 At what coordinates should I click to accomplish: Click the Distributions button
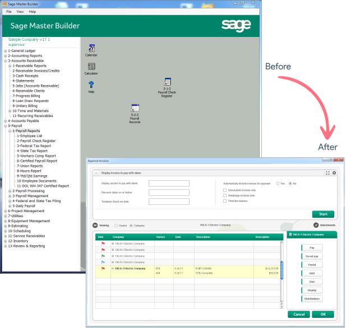[x=312, y=299]
